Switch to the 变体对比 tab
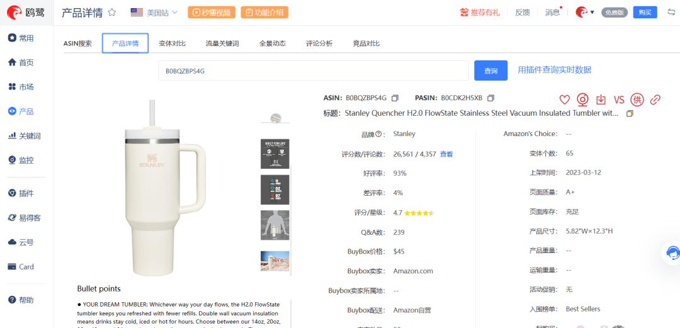The image size is (680, 328). 172,43
